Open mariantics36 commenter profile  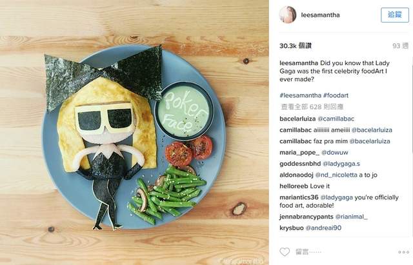[x=299, y=197]
